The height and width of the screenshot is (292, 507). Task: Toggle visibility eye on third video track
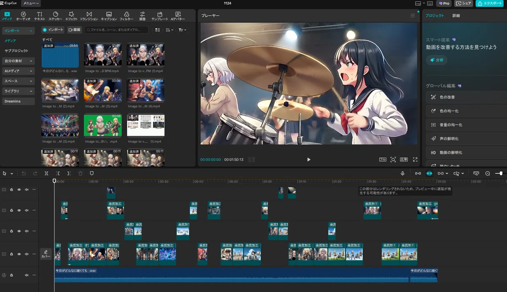[x=19, y=231]
